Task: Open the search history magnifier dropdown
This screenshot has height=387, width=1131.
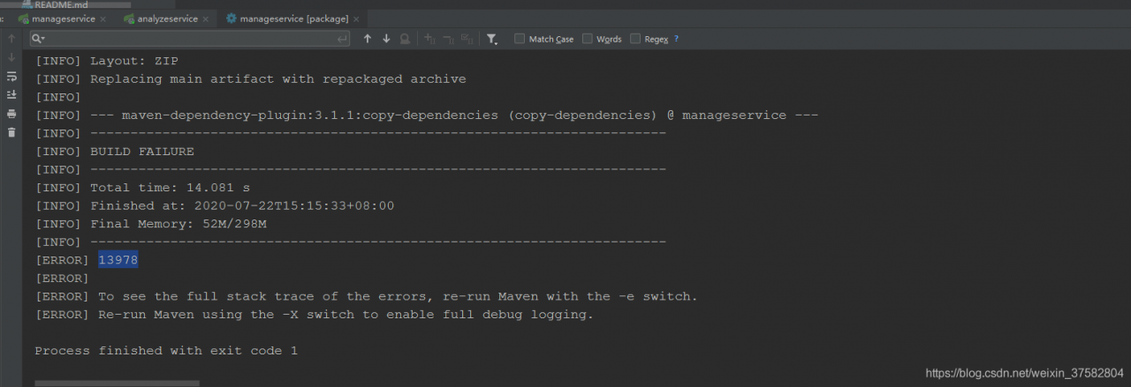Action: point(38,39)
